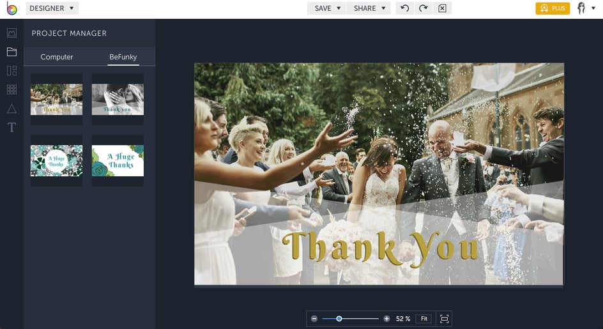Open the SAVE dropdown menu
This screenshot has height=329, width=603.
click(x=327, y=8)
